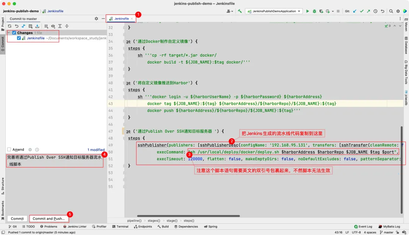This screenshot has height=235, width=409.
Task: Open the inspections widget showing 9
Action: 388,26
